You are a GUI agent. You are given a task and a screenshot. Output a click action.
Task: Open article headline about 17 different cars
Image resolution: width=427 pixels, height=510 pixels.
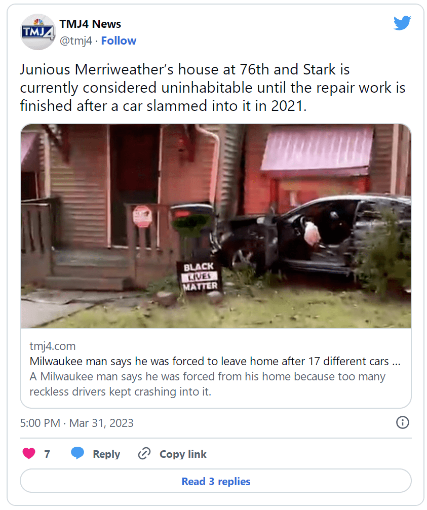coord(215,361)
